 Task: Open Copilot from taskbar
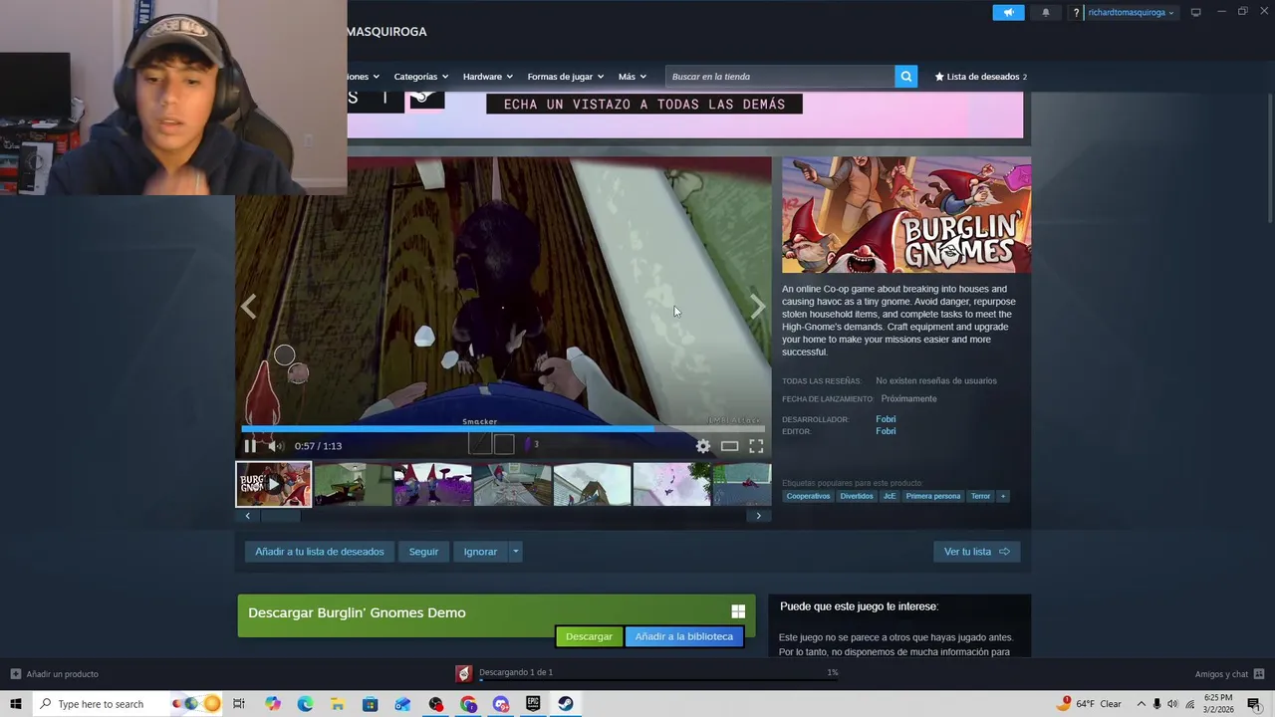coord(273,704)
